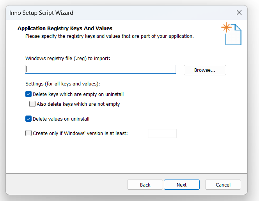Open the Browse... file dialog

pyautogui.click(x=205, y=70)
